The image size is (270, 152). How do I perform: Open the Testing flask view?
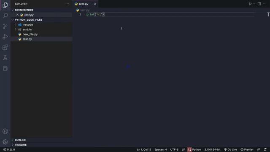5,58
